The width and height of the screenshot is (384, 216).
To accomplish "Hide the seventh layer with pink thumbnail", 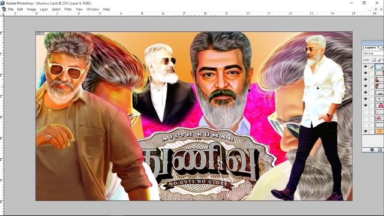I will 365,106.
